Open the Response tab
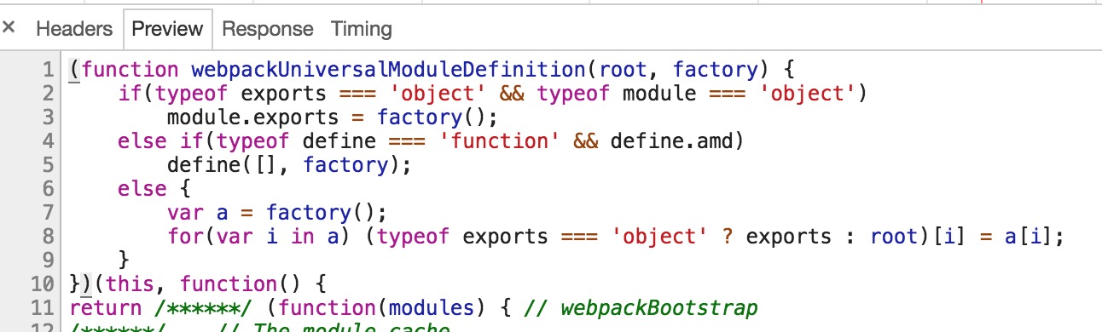The height and width of the screenshot is (332, 1102). tap(268, 29)
